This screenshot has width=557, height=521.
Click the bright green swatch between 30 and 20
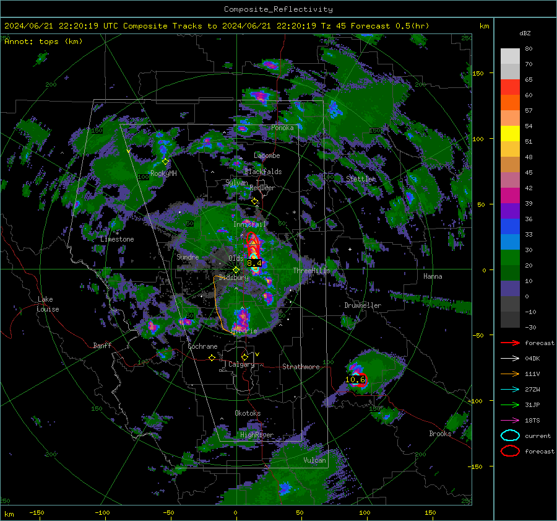tap(510, 258)
